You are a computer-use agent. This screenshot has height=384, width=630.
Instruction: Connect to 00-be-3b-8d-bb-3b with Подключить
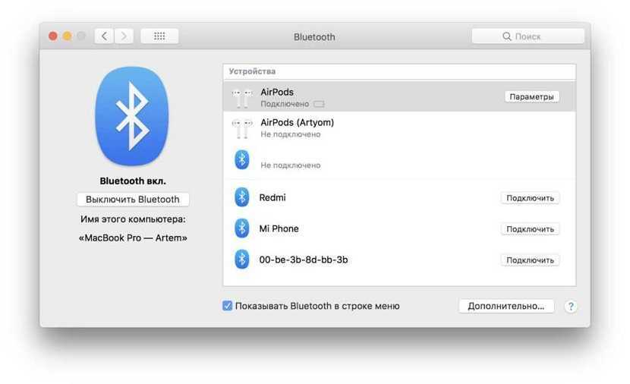pos(530,260)
